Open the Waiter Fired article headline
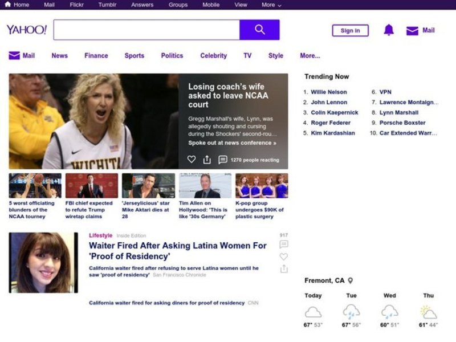Image resolution: width=456 pixels, height=342 pixels. tap(177, 251)
